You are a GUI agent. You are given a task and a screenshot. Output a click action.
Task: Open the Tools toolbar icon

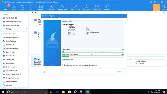(x=164, y=7)
